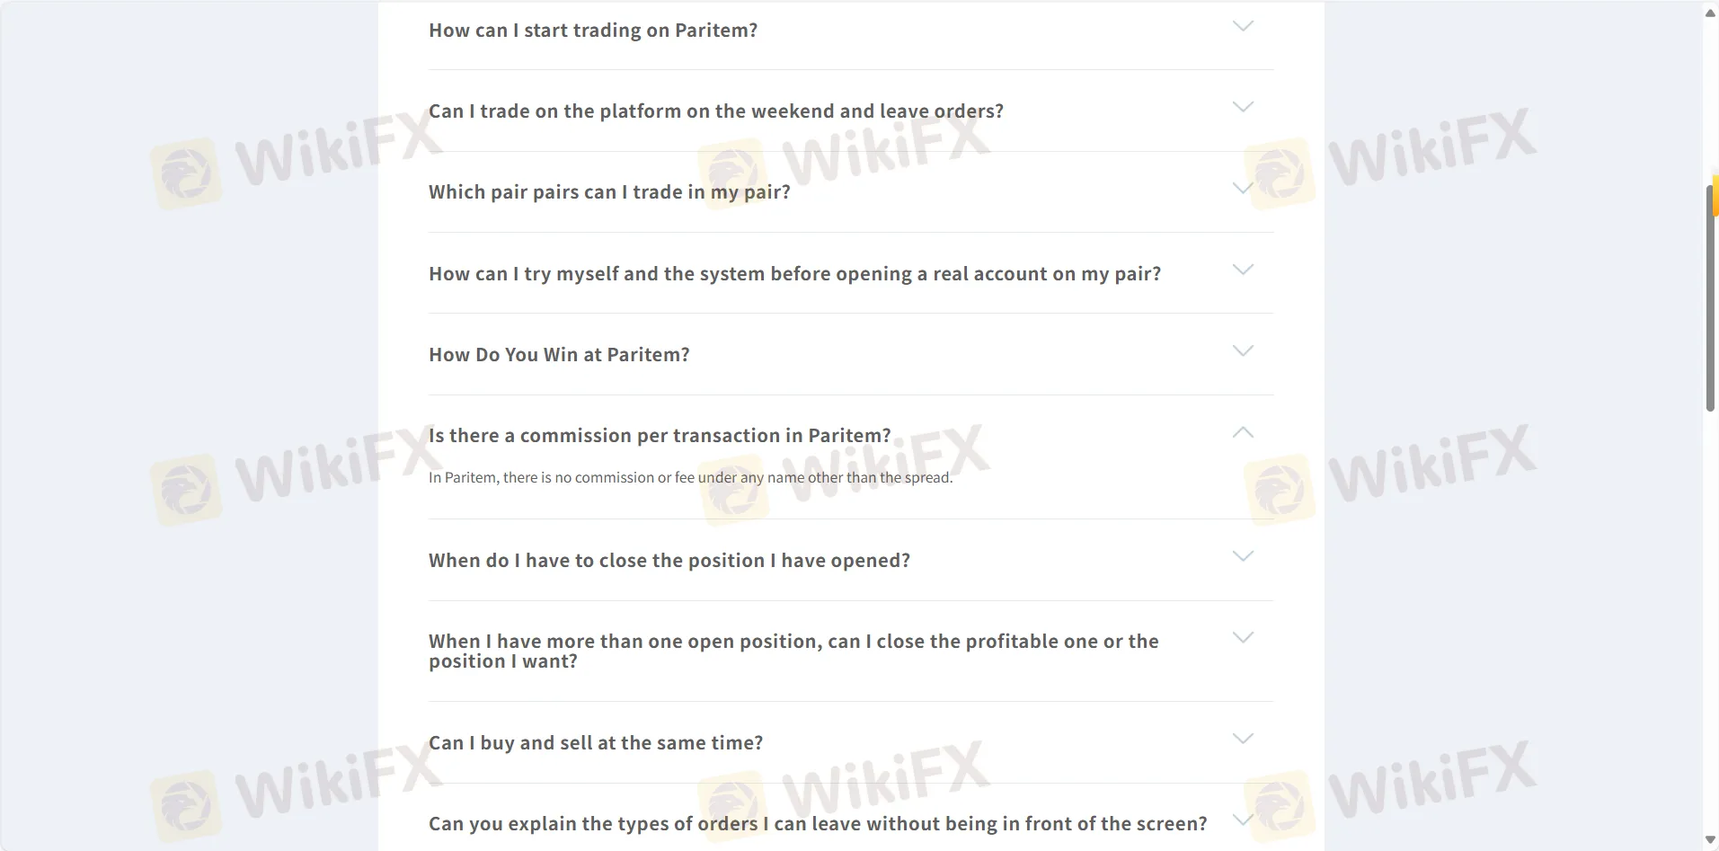Expand chevron for types of orders question
Image resolution: width=1719 pixels, height=851 pixels.
(x=1243, y=820)
